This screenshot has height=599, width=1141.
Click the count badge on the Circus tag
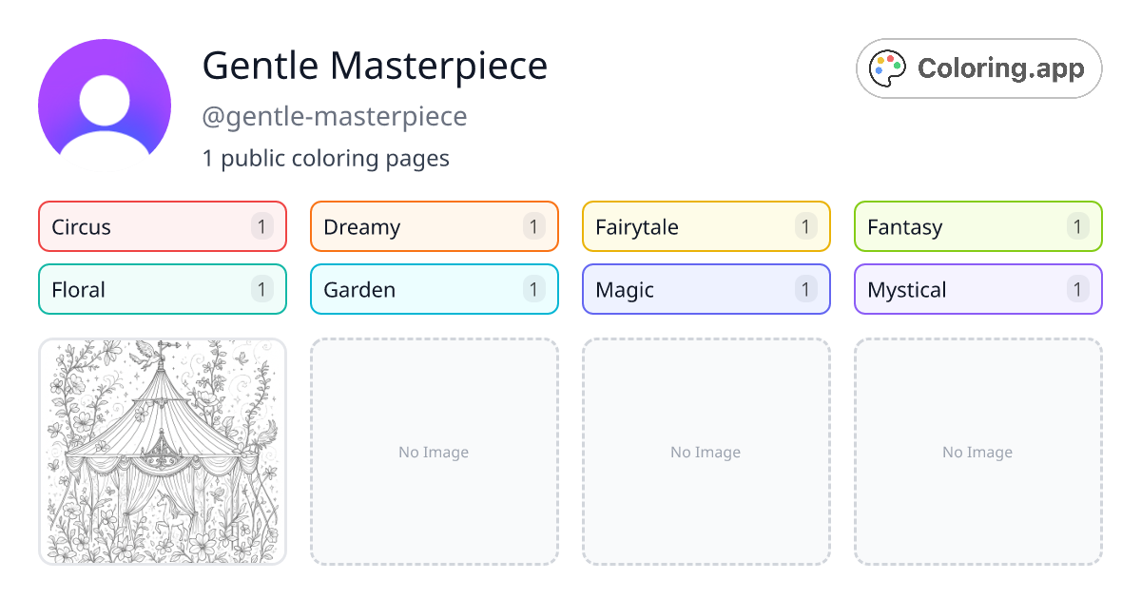point(261,226)
